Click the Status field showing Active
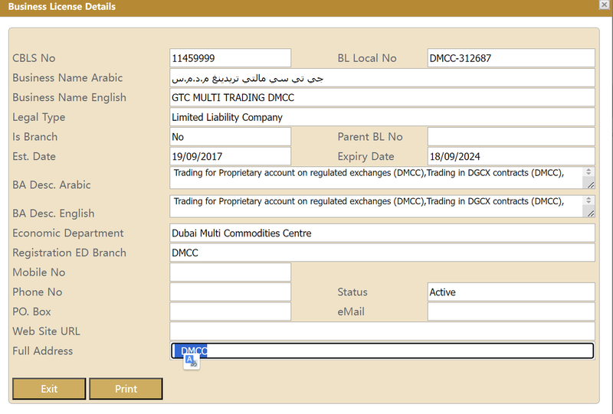 [511, 292]
